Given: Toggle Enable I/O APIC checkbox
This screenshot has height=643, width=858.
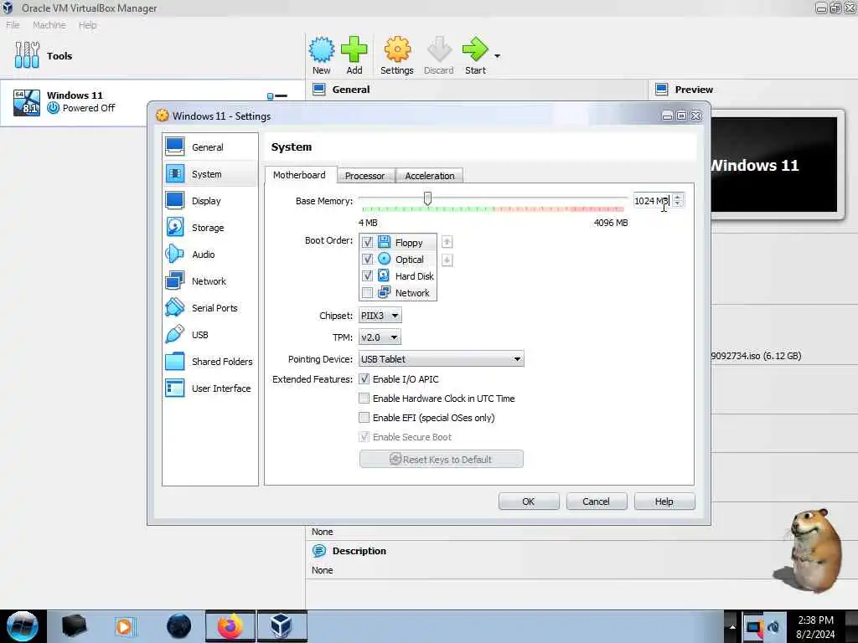Looking at the screenshot, I should pos(364,379).
